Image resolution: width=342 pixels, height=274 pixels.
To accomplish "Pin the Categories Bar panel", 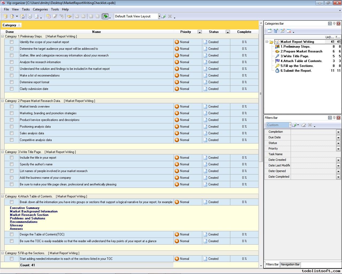I will click(334, 24).
